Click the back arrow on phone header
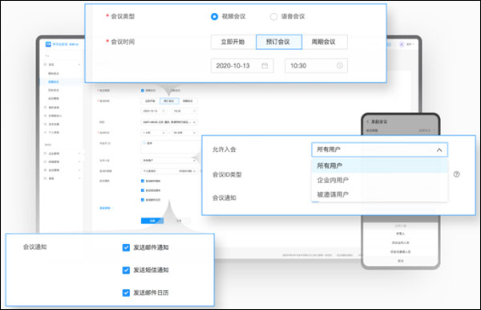 [x=368, y=121]
